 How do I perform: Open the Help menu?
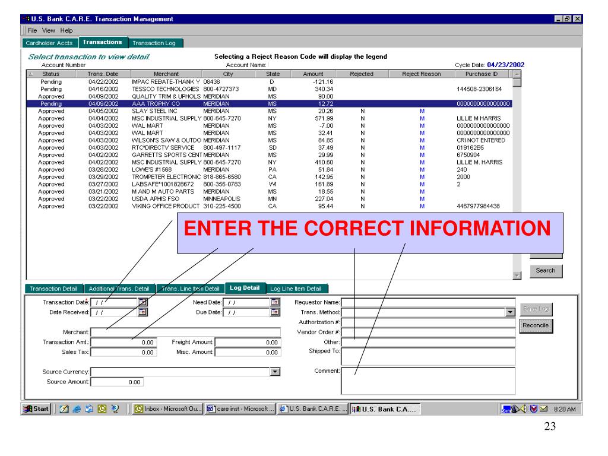(x=66, y=30)
